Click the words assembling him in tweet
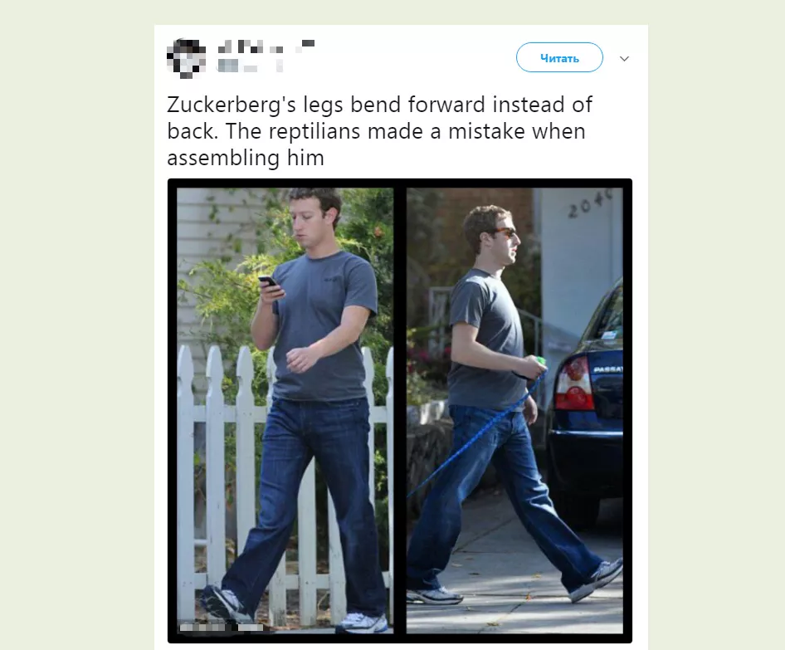785x650 pixels. pos(246,158)
